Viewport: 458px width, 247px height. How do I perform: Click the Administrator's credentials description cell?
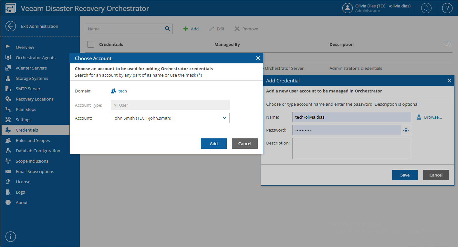click(356, 68)
